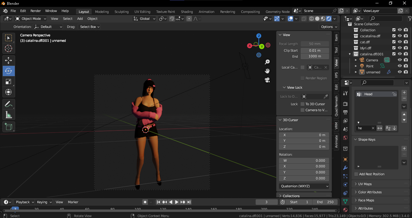This screenshot has height=218, width=412.
Task: Activate the Rotate tool
Action: click(8, 71)
